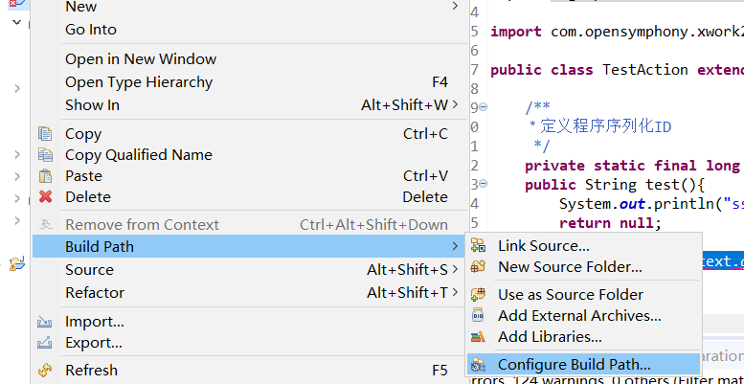Click the Copy icon in context menu
This screenshot has height=384, width=744.
point(45,134)
